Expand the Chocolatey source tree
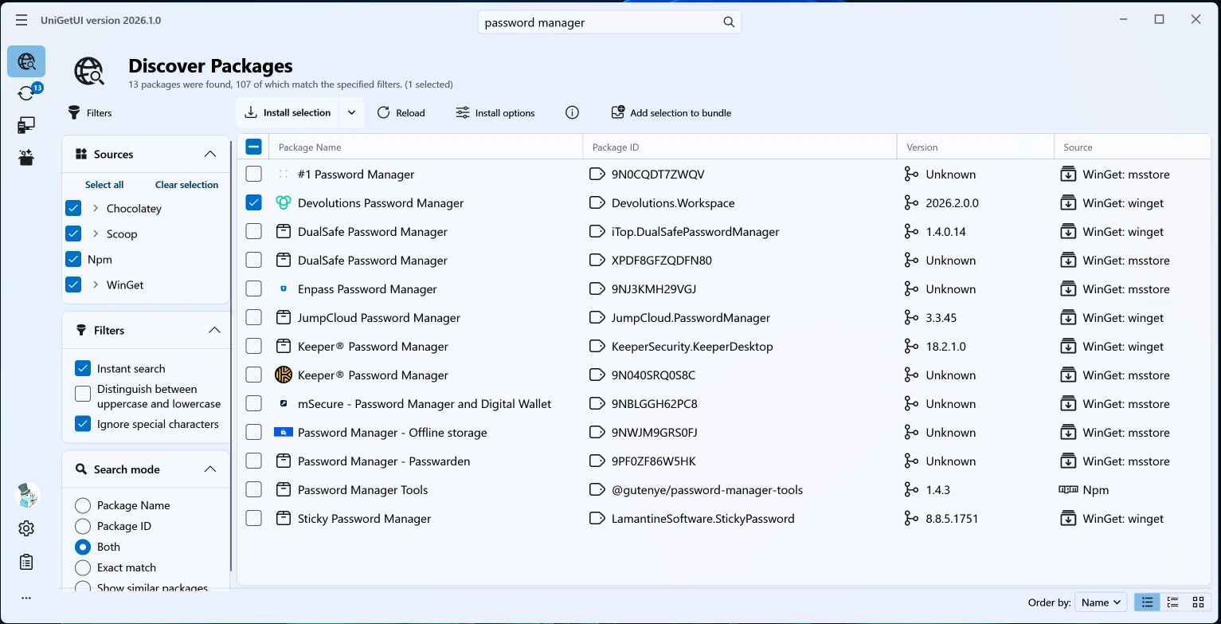The image size is (1221, 624). tap(96, 209)
